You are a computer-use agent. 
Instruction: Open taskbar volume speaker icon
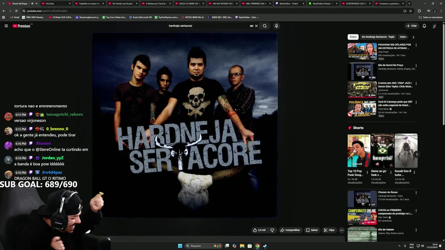coord(422,246)
